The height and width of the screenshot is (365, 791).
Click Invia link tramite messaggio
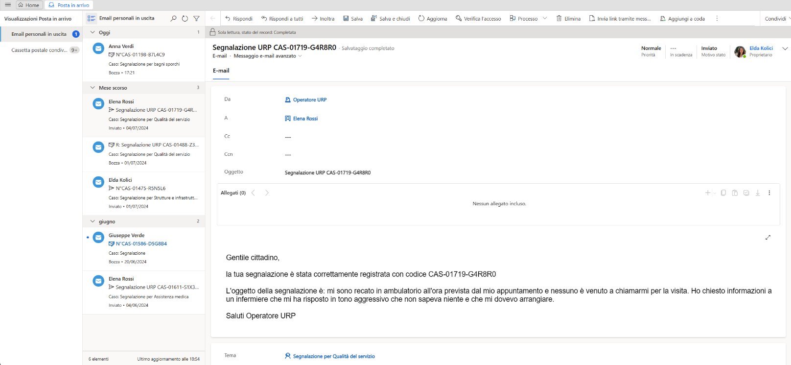[x=620, y=19]
